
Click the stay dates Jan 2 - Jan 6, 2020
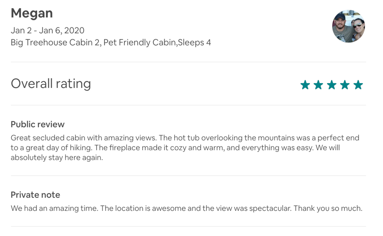point(48,31)
